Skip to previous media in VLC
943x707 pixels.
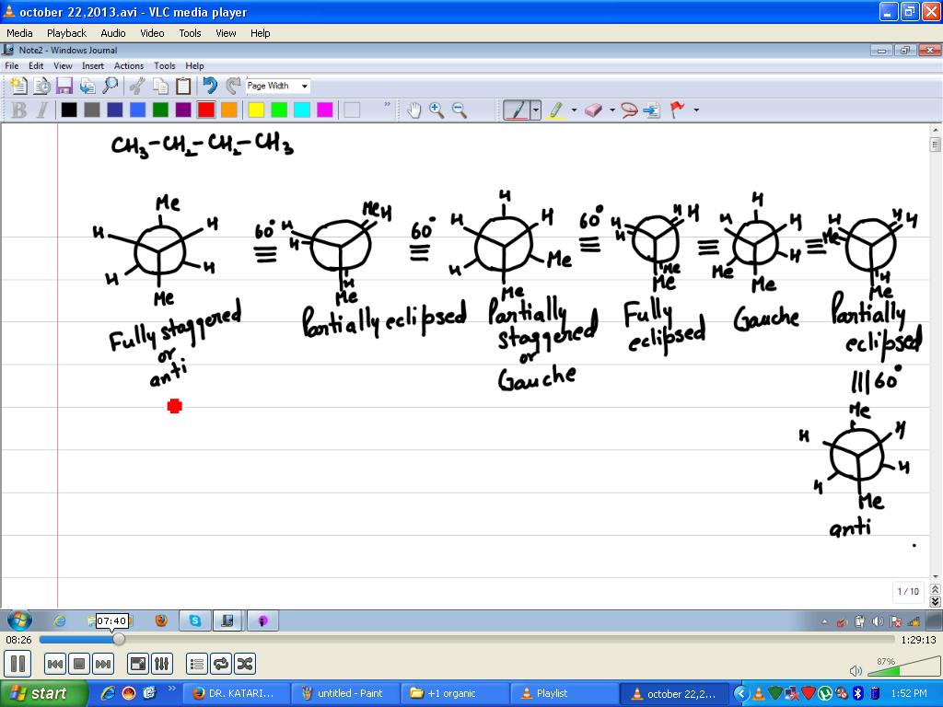(54, 664)
